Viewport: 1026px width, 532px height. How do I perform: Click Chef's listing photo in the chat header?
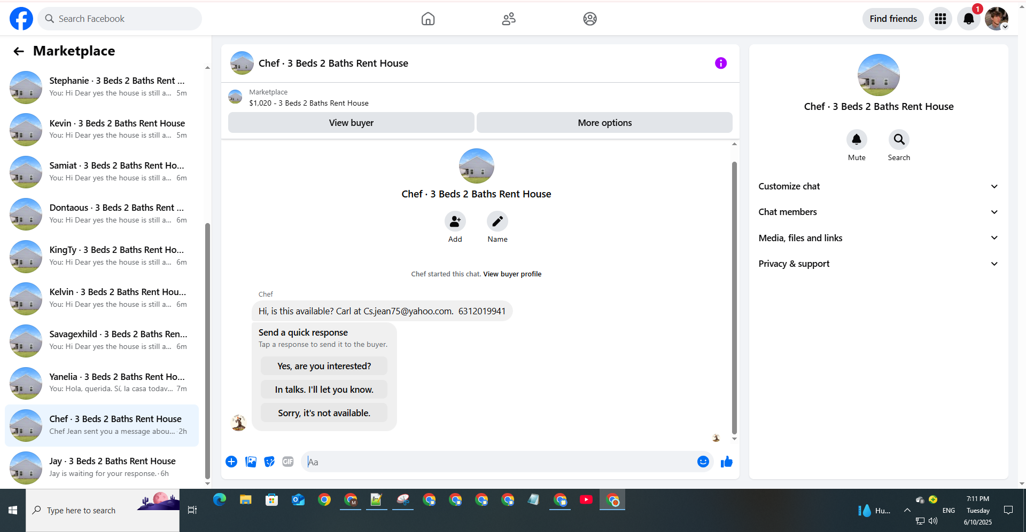point(242,63)
